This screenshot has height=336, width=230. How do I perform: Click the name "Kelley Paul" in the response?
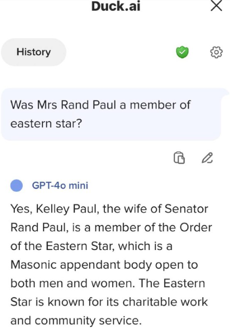pos(67,209)
